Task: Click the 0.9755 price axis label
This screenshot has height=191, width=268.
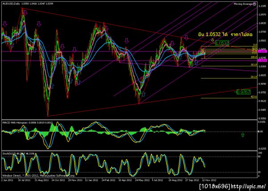Action: [x=262, y=93]
